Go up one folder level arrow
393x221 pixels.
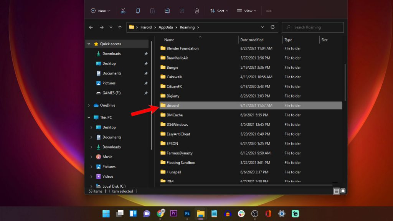120,27
